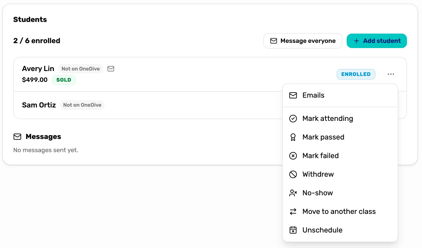Click the Not on OneDive tag for Avery Lin
Screen dimensions: 422x248
click(x=81, y=69)
